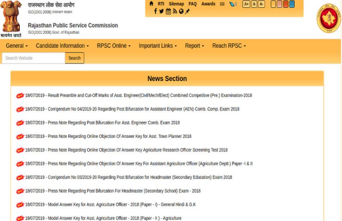Open the Awards link
The height and width of the screenshot is (221, 342).
pyautogui.click(x=208, y=4)
